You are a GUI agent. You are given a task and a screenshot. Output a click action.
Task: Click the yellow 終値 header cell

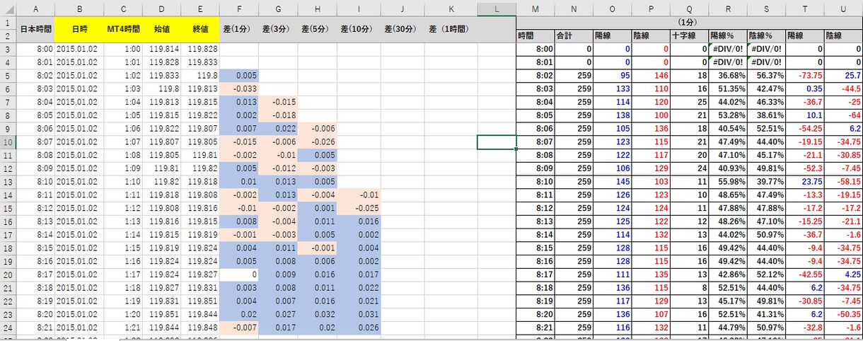pos(200,29)
